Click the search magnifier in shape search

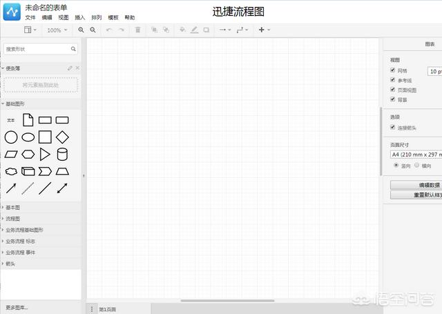(73, 49)
